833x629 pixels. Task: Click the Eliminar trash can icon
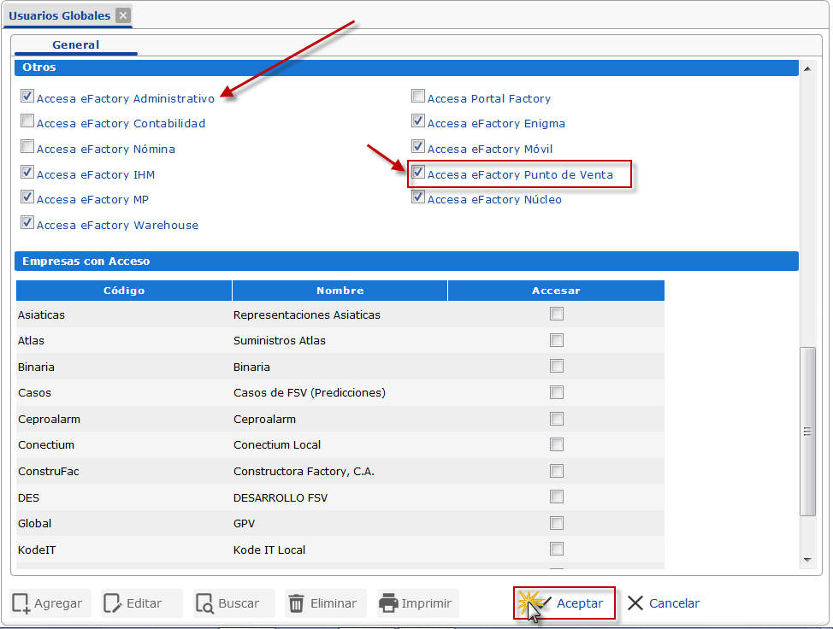pos(296,603)
